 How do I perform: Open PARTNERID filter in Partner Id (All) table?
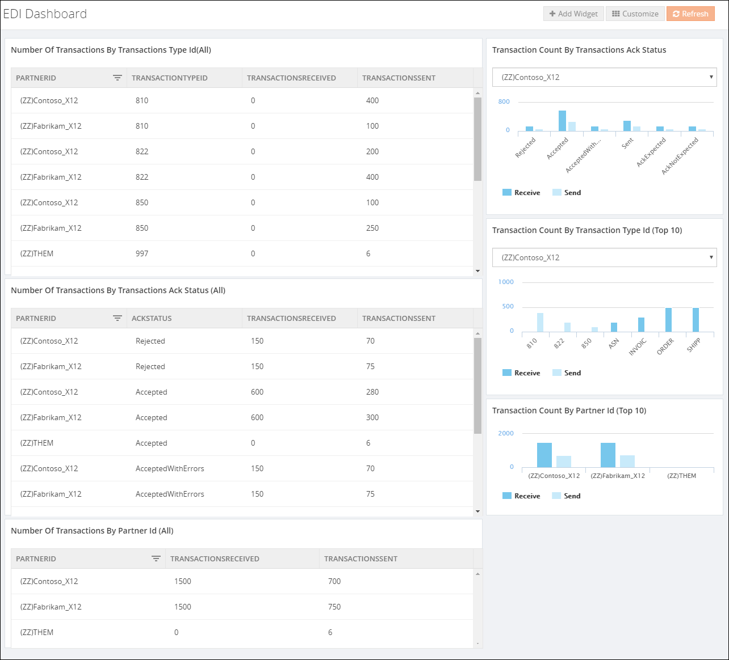[156, 559]
